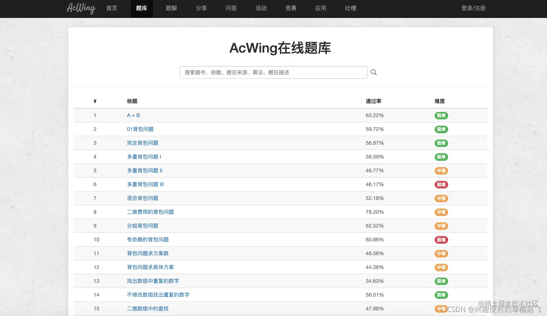Click the search magnifier icon
The height and width of the screenshot is (316, 547).
[x=373, y=72]
